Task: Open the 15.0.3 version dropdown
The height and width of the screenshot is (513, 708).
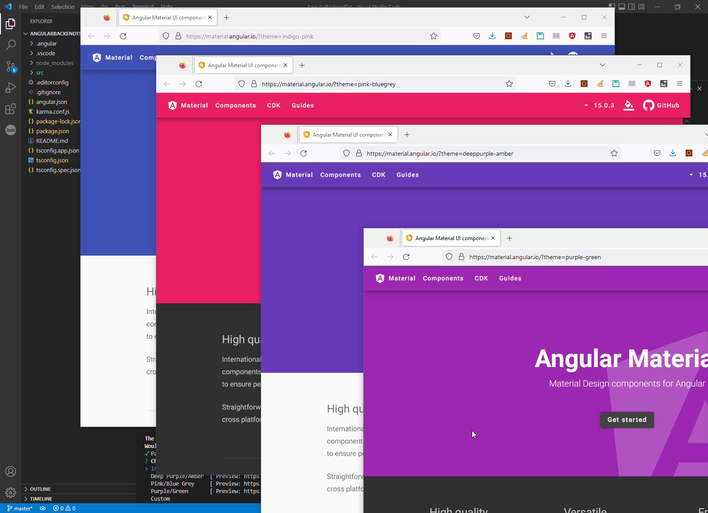Action: tap(599, 105)
